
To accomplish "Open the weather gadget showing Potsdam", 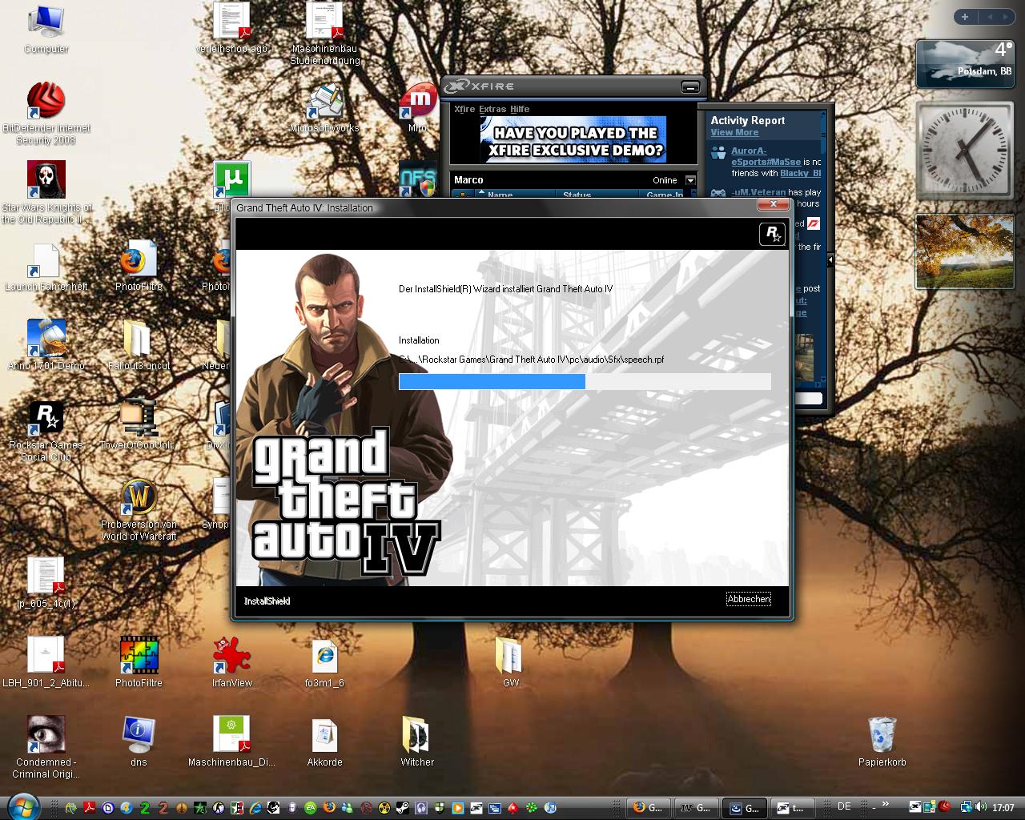I will click(965, 63).
